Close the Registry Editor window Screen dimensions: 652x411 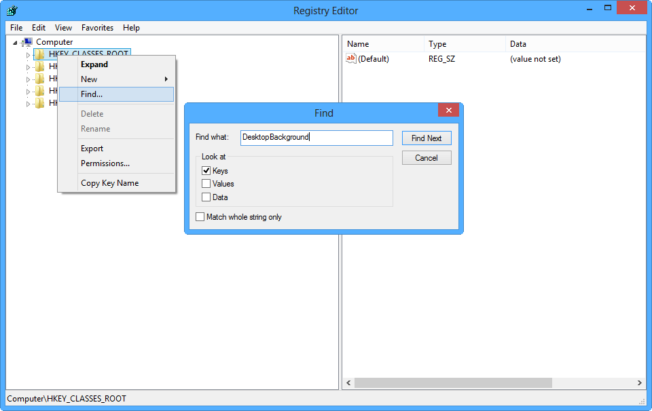[x=632, y=8]
